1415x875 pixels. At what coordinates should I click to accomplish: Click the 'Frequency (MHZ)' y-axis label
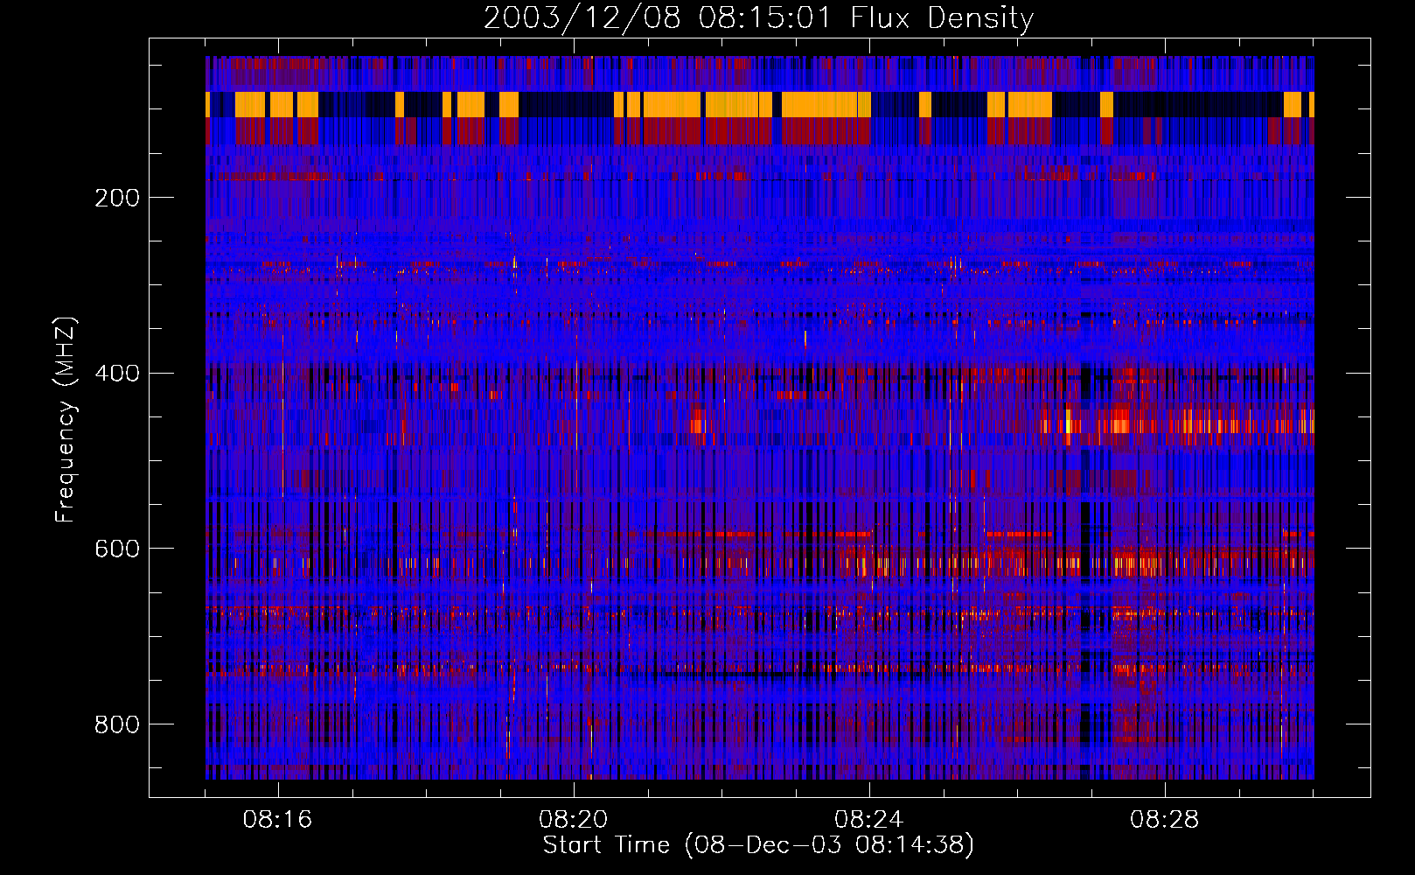(x=66, y=420)
